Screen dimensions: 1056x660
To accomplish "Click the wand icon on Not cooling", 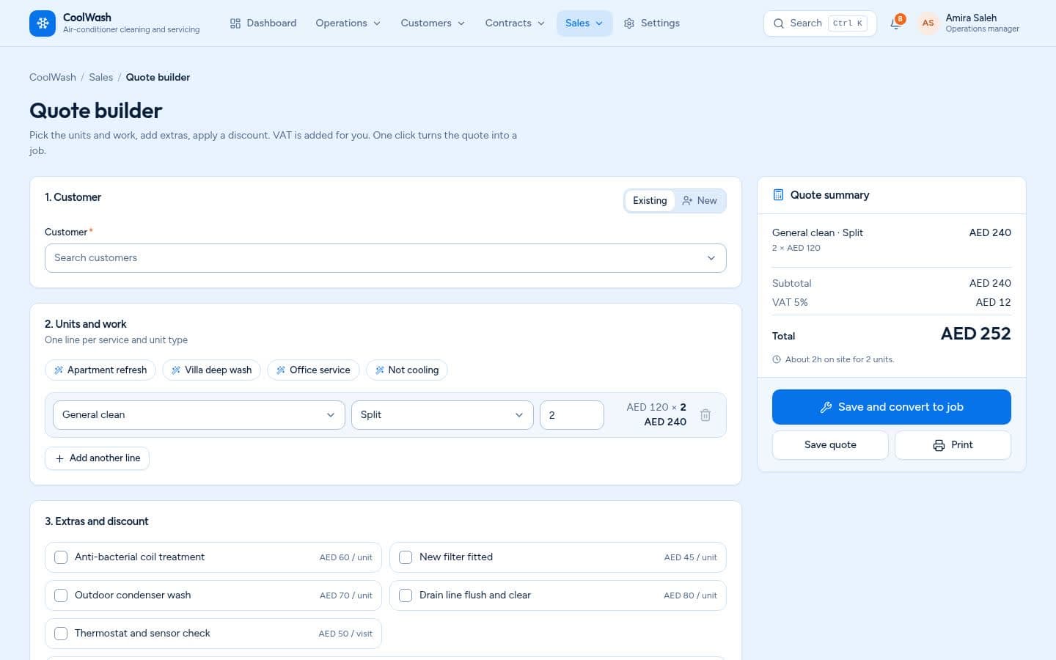I will pyautogui.click(x=380, y=370).
